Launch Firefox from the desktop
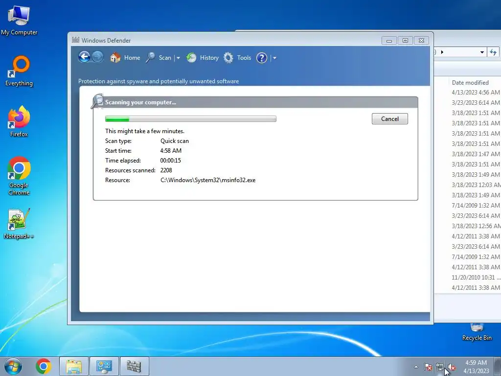Image resolution: width=501 pixels, height=376 pixels. point(19,121)
